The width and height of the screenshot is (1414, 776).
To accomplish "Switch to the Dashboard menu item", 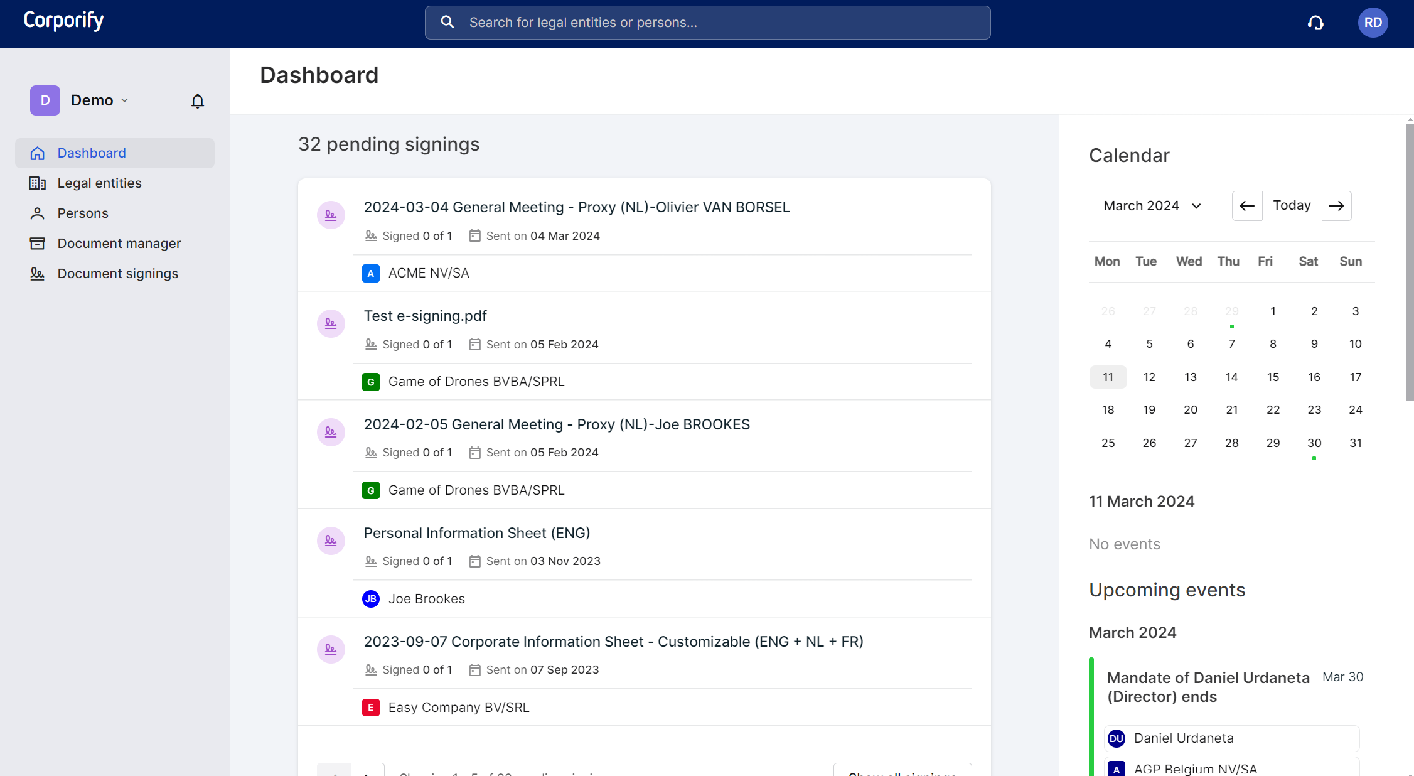I will pos(92,153).
